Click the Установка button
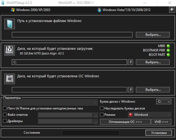This screenshot has width=176, height=140. coord(159,133)
